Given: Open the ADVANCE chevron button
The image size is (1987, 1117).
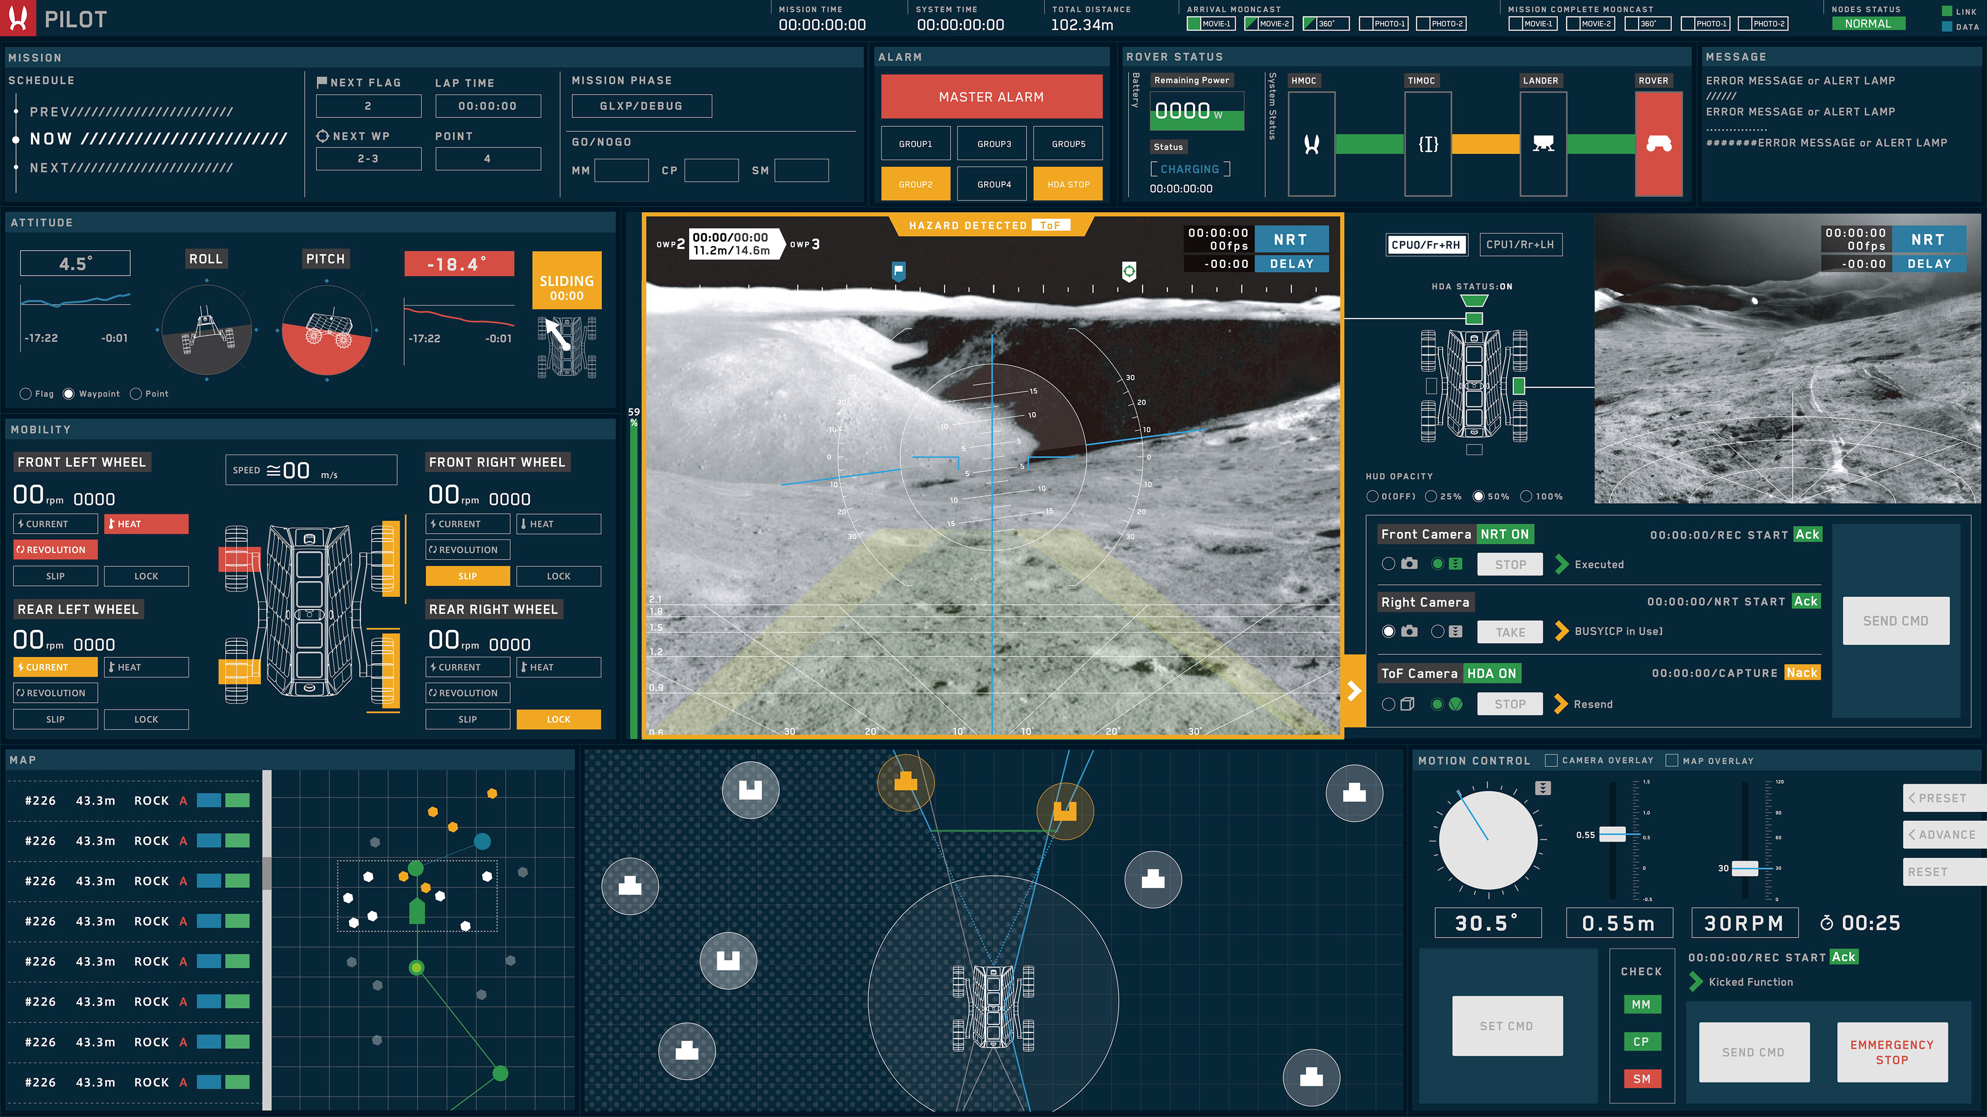Looking at the screenshot, I should tap(1942, 835).
